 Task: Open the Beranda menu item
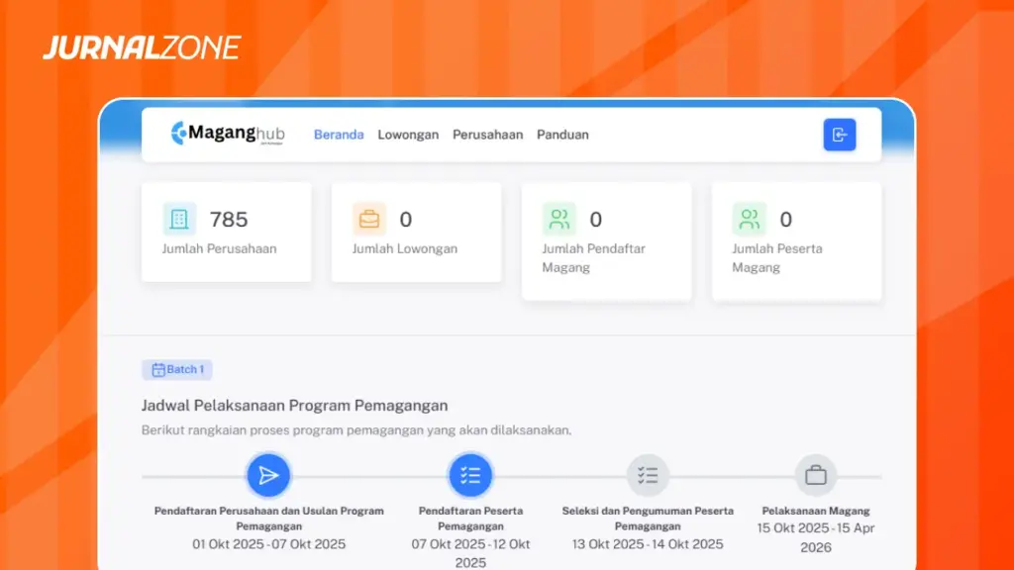click(x=339, y=135)
